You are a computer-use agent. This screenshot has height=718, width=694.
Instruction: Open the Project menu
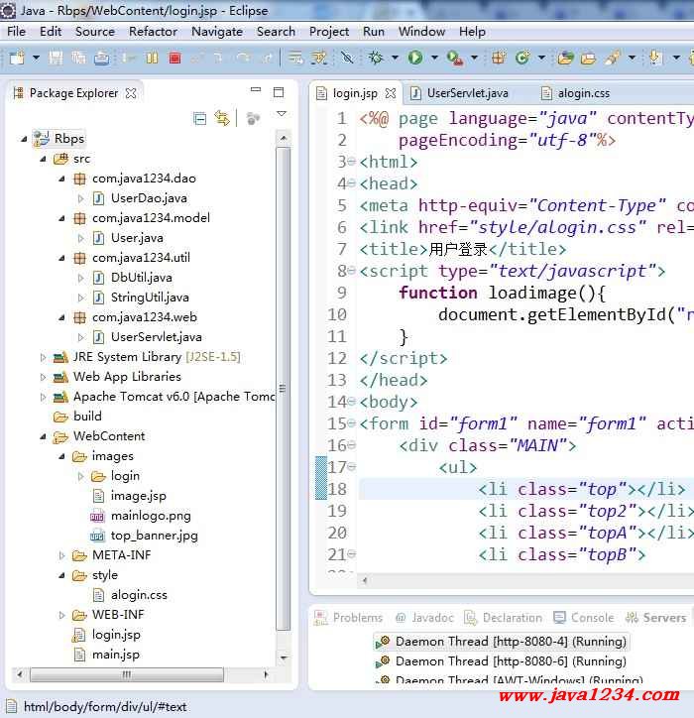tap(329, 32)
